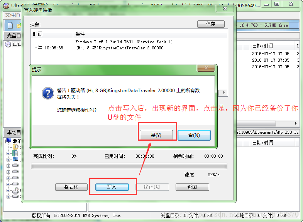This screenshot has width=303, height=222.
Task: Click the UltraISO title bar app icon
Action: pyautogui.click(x=6, y=6)
